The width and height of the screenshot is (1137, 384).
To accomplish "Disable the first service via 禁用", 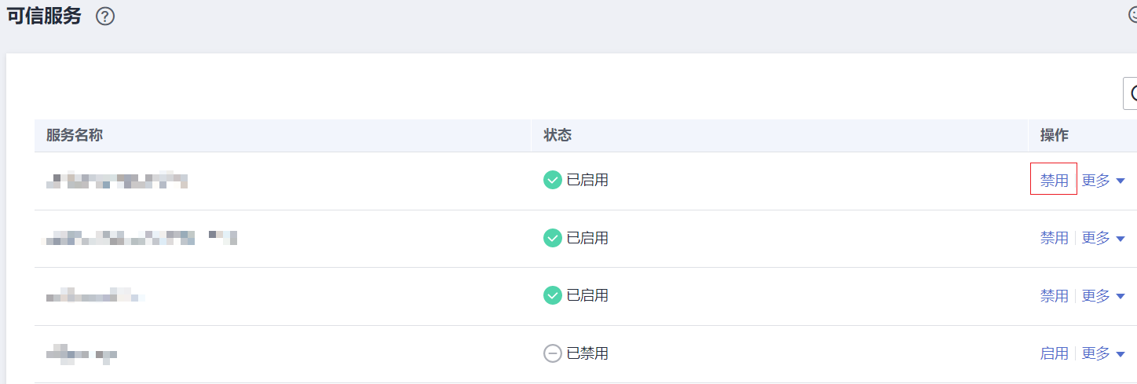I will [x=1054, y=181].
